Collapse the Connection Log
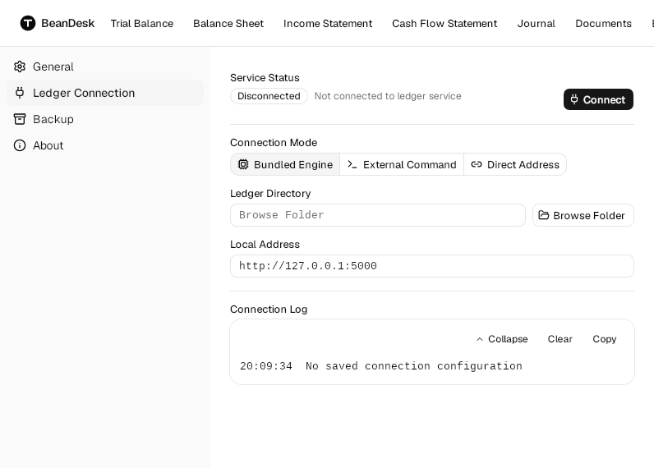Screen dimensions: 654x468 pyautogui.click(x=502, y=339)
